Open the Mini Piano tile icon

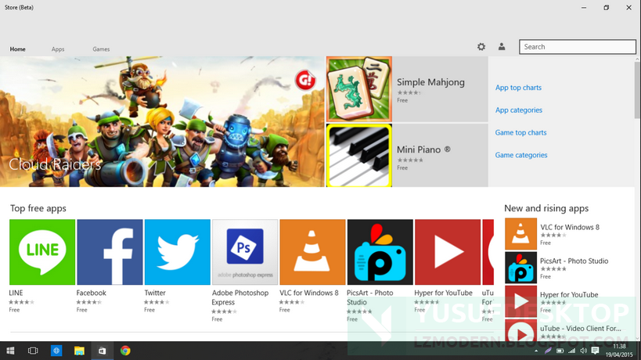(359, 156)
